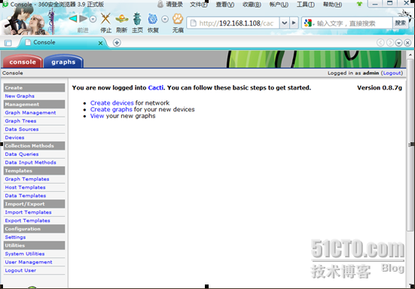
Task: Click the search submit button
Action: (x=400, y=23)
